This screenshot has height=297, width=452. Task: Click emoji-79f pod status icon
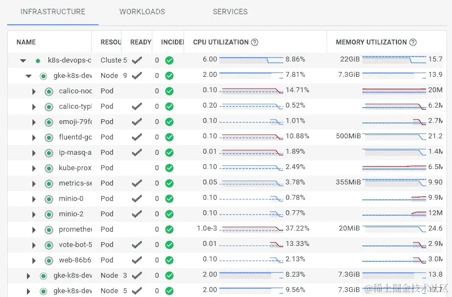click(x=49, y=122)
